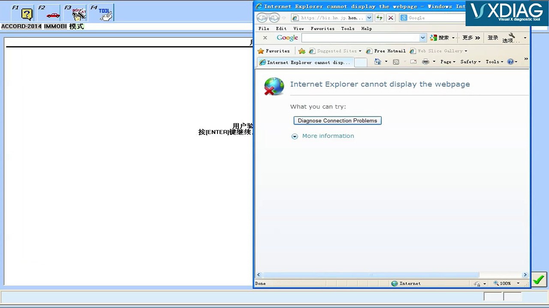Select the 'Internet Explorer cannot disp...' tab
Screen dimensions: 549x308
pos(305,62)
